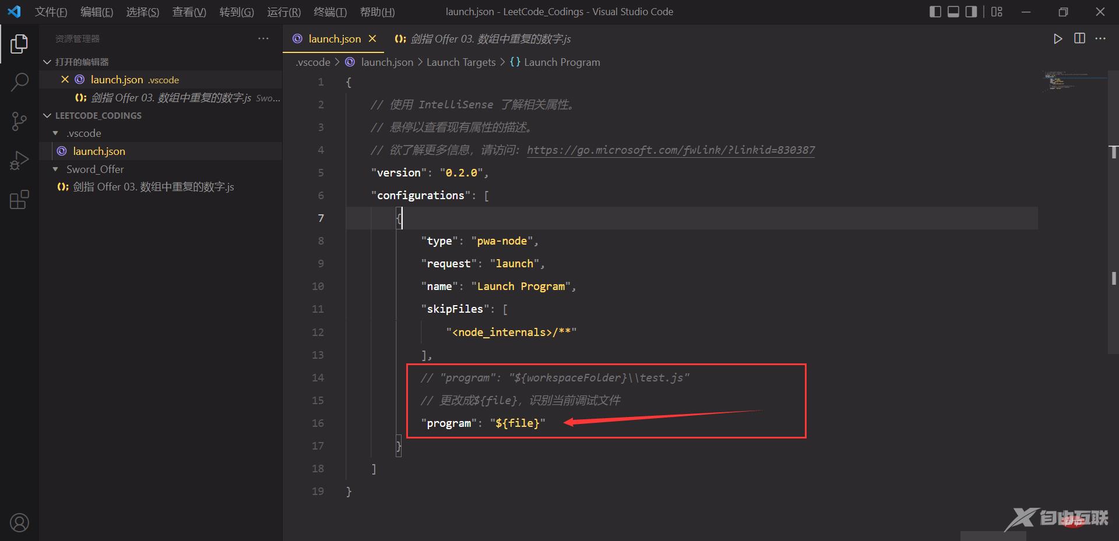
Task: Open 帮助(H) menu
Action: [377, 12]
